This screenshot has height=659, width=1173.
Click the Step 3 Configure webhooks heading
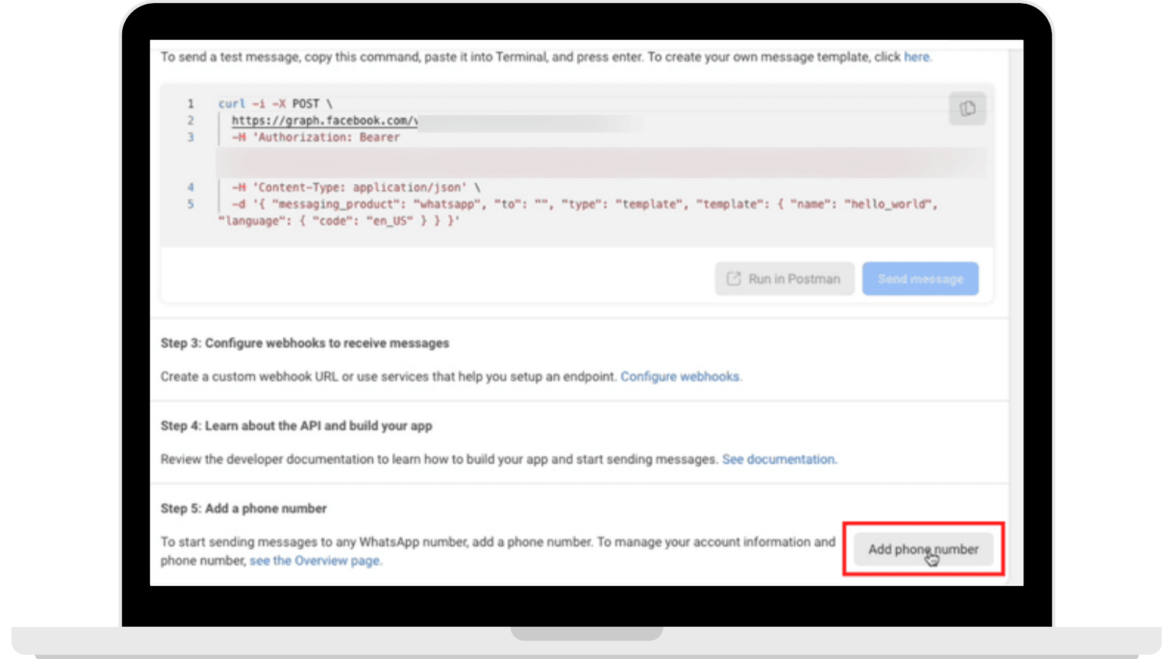[304, 343]
